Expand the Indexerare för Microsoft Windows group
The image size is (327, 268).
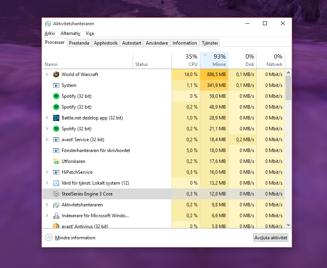(x=47, y=215)
